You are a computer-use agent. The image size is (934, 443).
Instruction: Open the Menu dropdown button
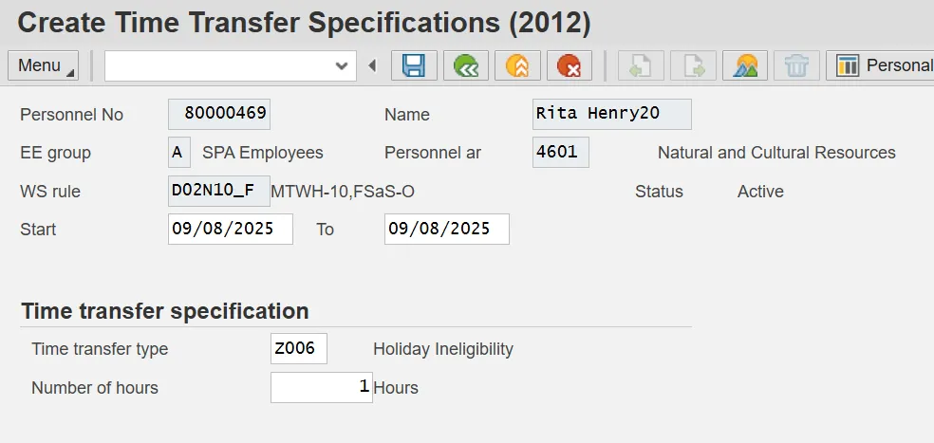pos(44,65)
